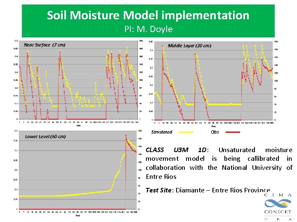
Task: Click the 'Test Site' label text
Action: 158,190
